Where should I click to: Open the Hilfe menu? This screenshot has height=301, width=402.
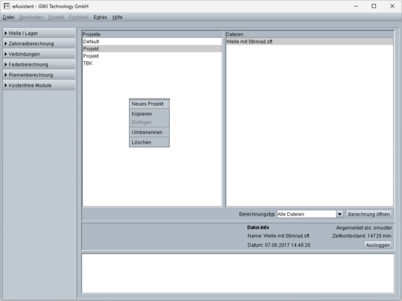(x=117, y=17)
